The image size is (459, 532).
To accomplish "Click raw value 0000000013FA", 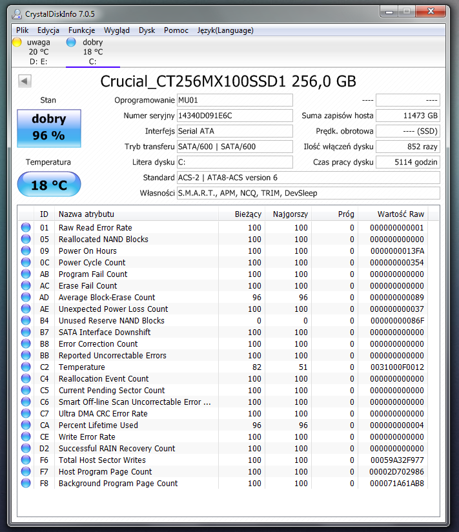I will (x=397, y=251).
